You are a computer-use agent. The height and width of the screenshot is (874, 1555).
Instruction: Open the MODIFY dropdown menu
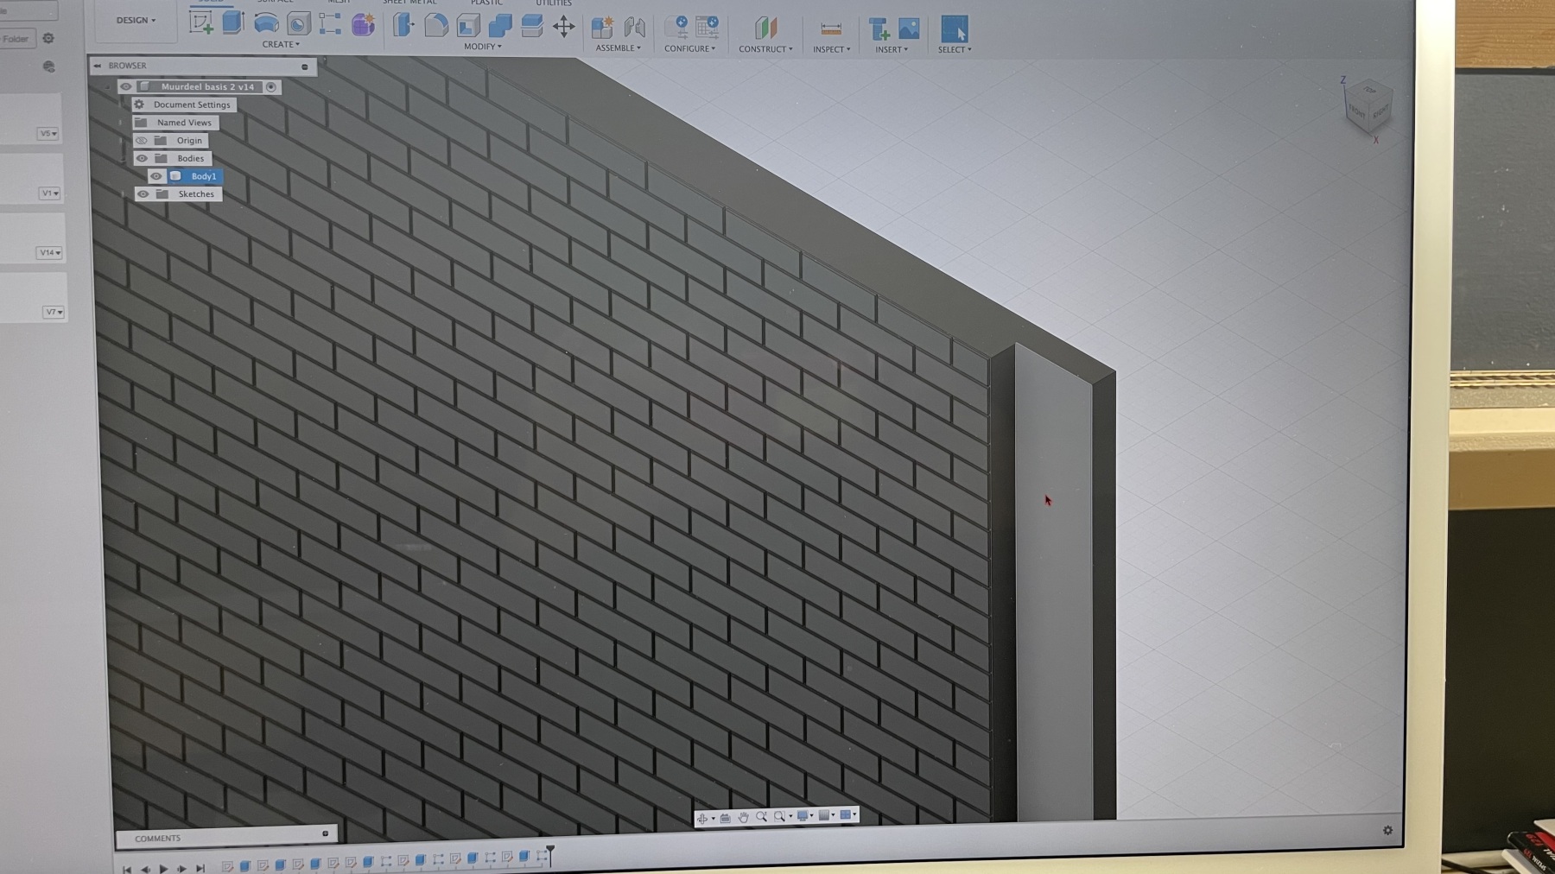(x=482, y=47)
